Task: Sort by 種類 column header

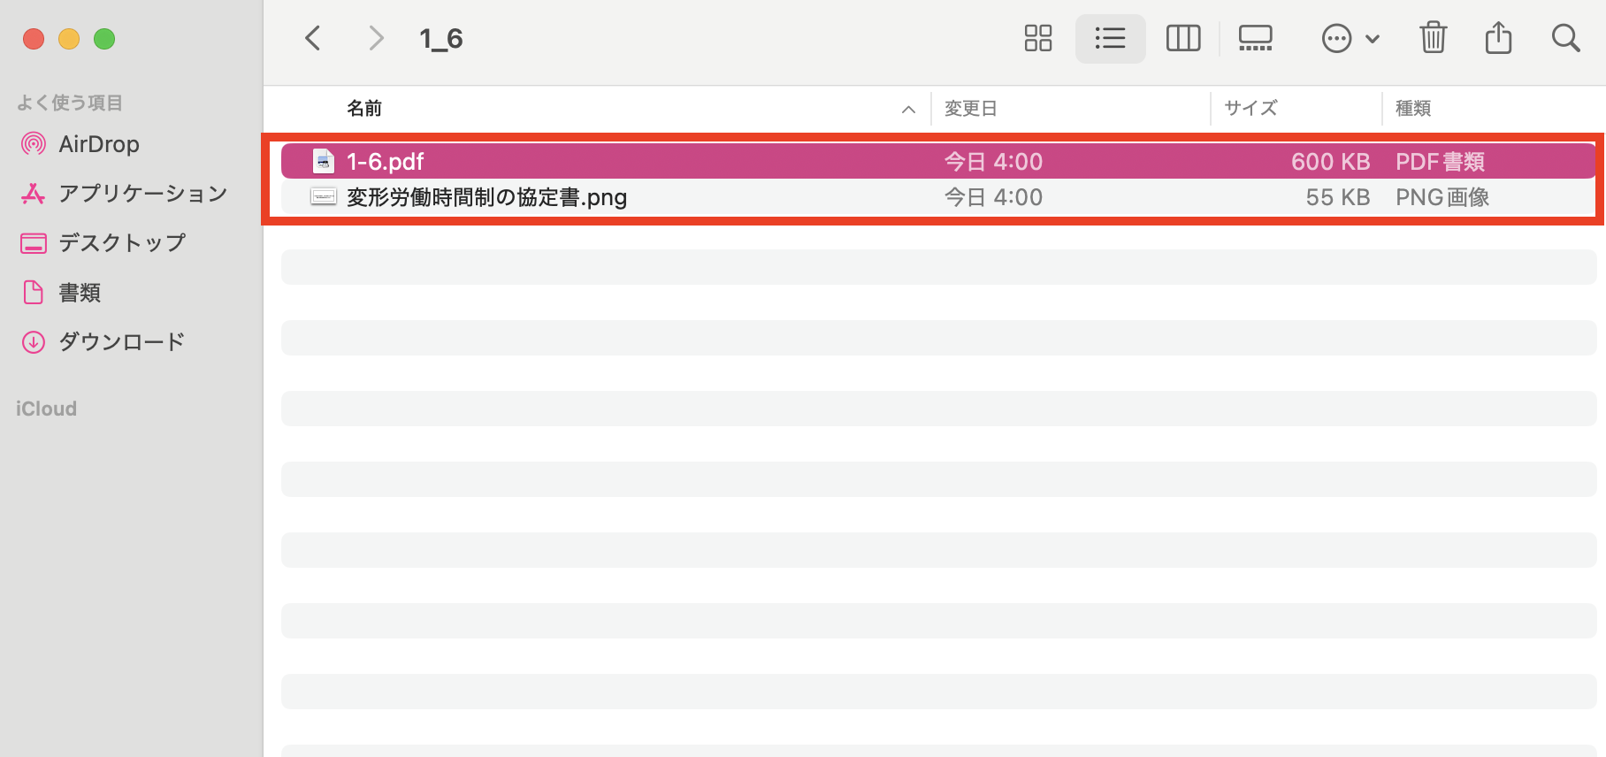Action: [x=1413, y=108]
